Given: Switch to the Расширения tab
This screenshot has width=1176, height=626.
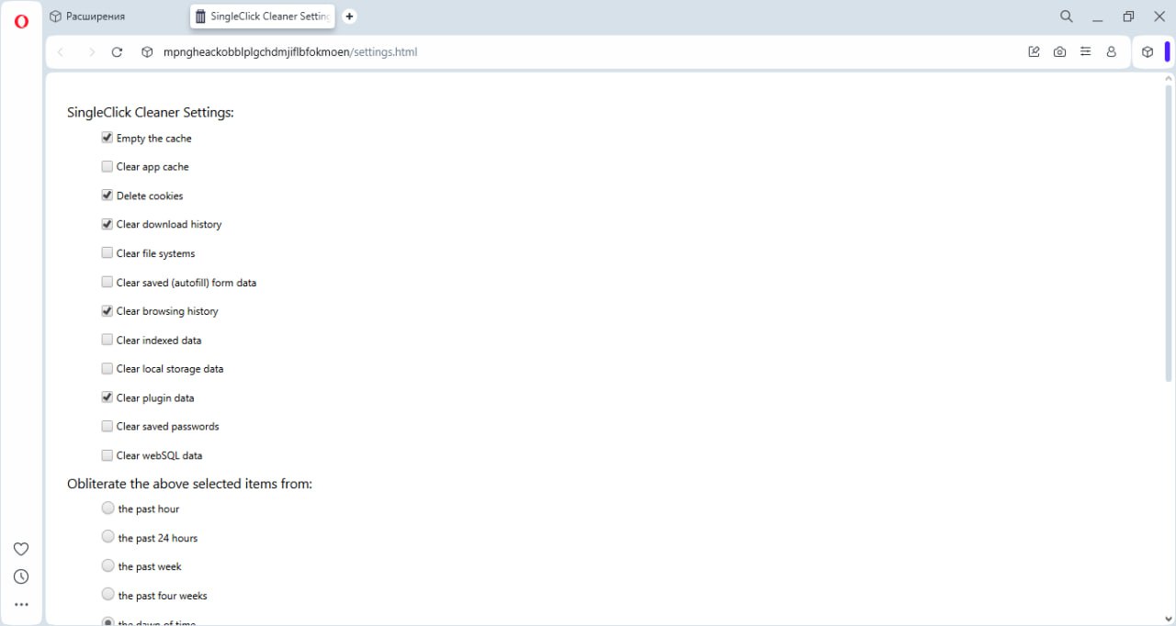Looking at the screenshot, I should pyautogui.click(x=116, y=17).
